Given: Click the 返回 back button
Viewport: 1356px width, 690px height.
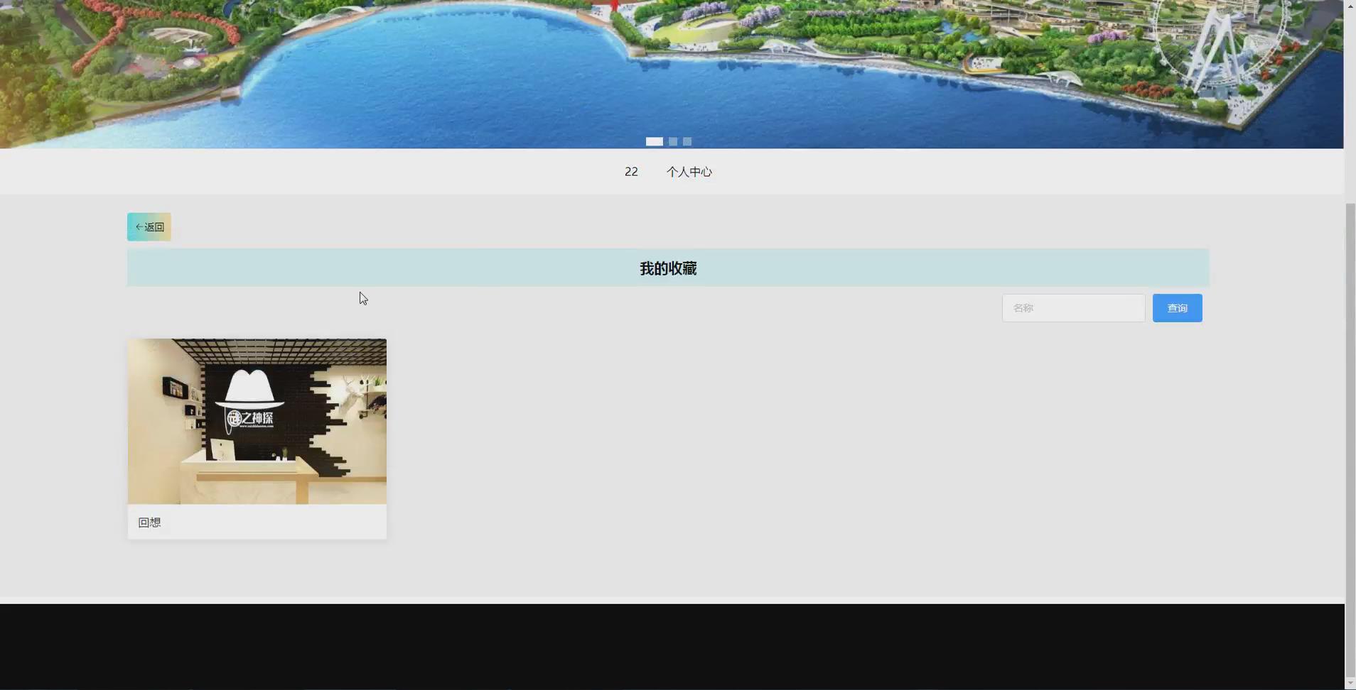Looking at the screenshot, I should pyautogui.click(x=149, y=226).
